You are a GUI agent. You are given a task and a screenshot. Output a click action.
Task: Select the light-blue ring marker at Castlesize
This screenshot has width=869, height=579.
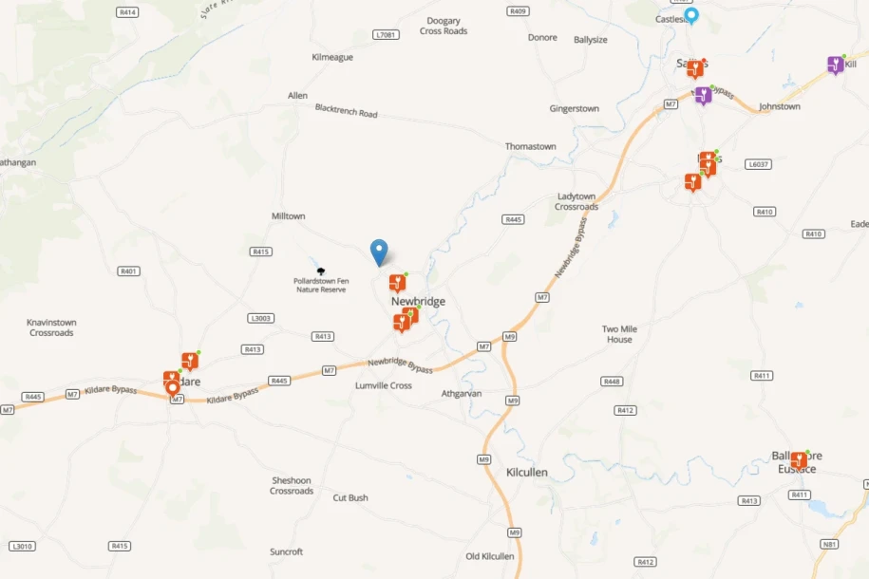click(x=691, y=15)
